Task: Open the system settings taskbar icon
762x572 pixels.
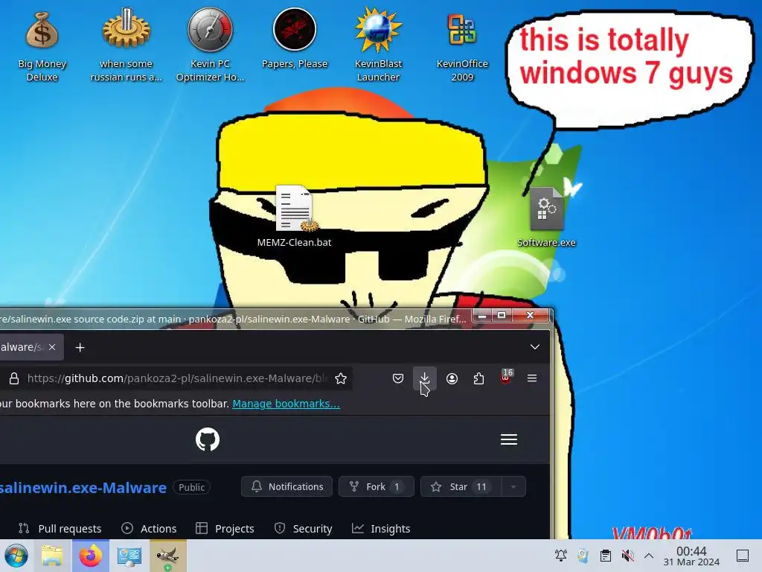Action: pyautogui.click(x=129, y=556)
